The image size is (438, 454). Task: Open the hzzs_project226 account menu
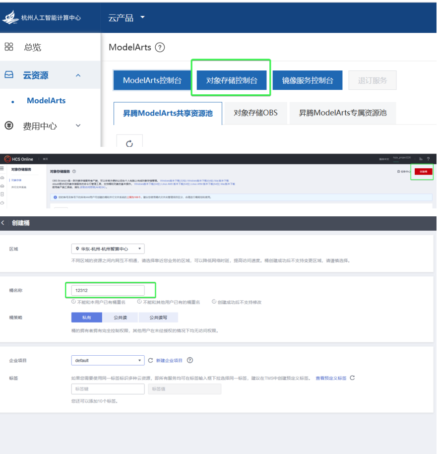click(x=402, y=158)
